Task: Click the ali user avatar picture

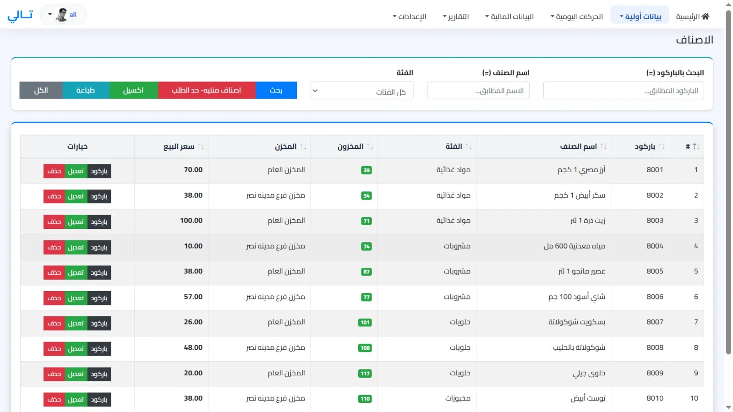Action: (x=61, y=15)
